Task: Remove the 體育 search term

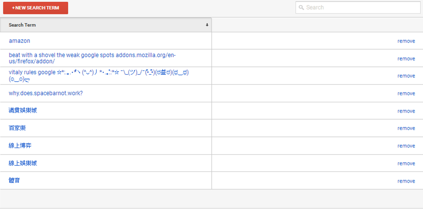Action: pos(406,181)
